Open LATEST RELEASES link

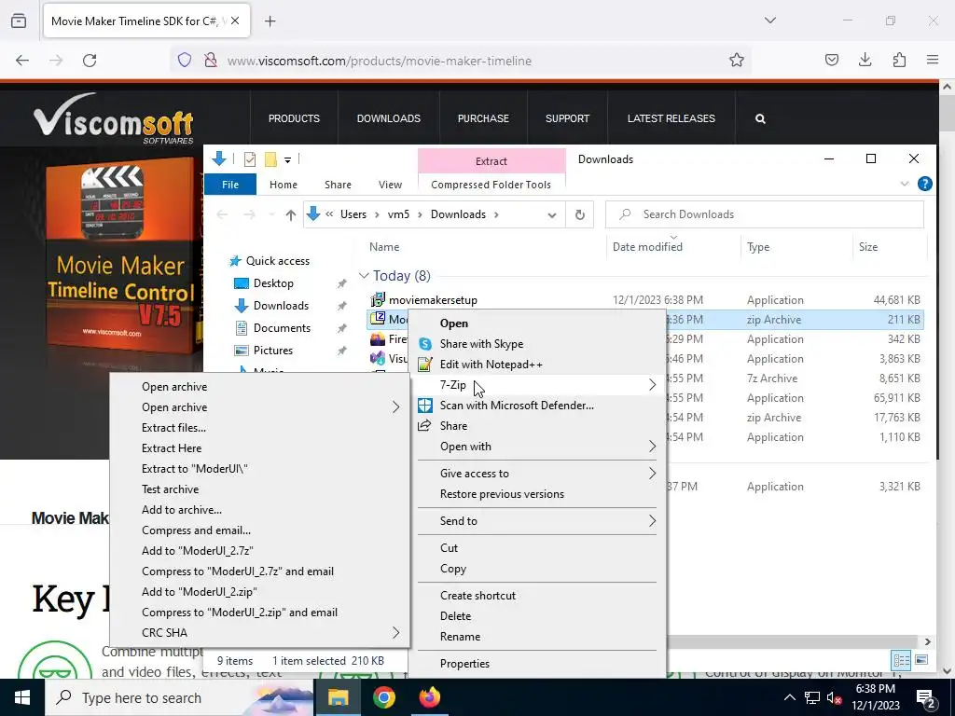point(671,118)
